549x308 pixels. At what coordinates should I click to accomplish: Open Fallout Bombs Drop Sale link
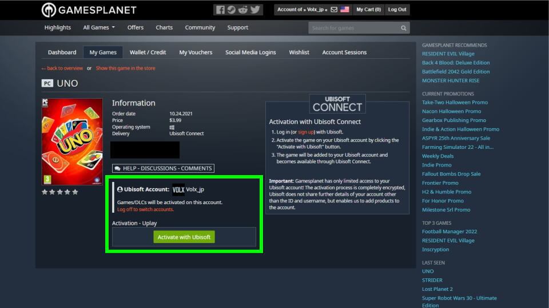pos(451,174)
